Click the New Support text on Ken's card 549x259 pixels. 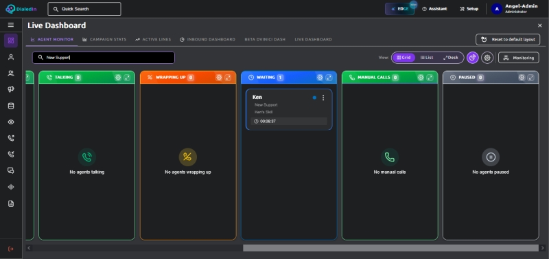pyautogui.click(x=266, y=105)
